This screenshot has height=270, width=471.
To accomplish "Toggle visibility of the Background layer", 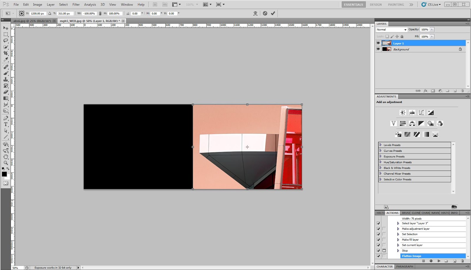I will coord(378,49).
